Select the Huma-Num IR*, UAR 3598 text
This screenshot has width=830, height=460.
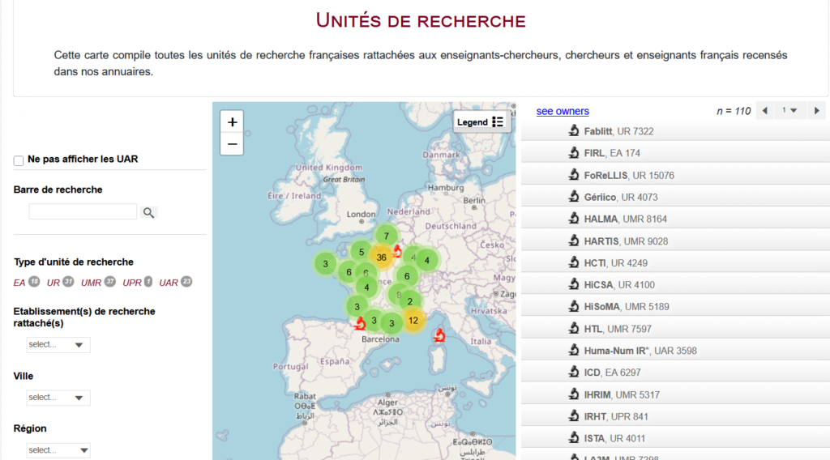(640, 351)
